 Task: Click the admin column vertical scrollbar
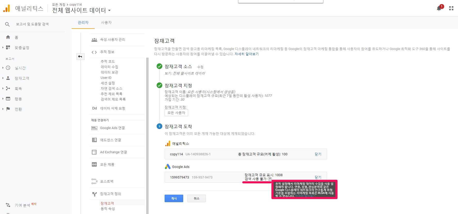tap(147, 134)
